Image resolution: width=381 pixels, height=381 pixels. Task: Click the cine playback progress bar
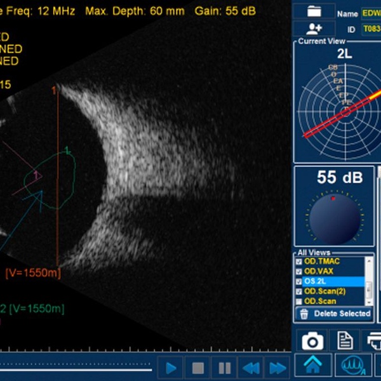click(76, 370)
